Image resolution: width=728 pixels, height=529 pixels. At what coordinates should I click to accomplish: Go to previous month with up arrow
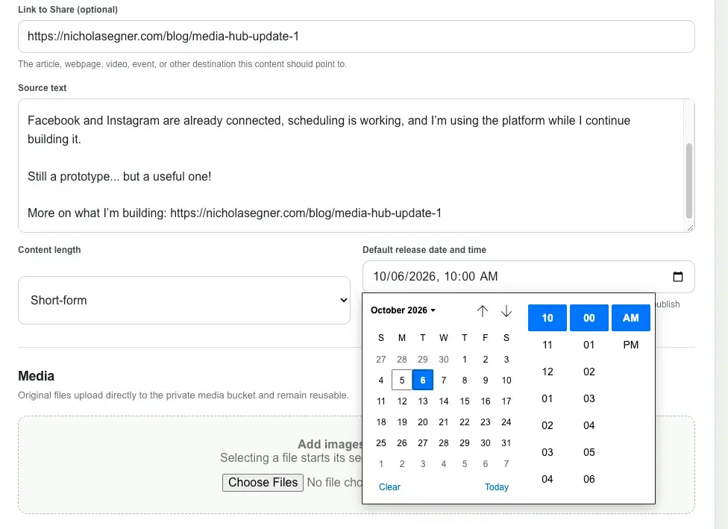coord(483,311)
